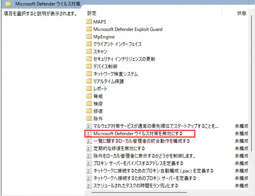255x196 pixels.
Task: Click policy icon for プロキシ サーバーをバイパスするアドレス
Action: coord(89,163)
